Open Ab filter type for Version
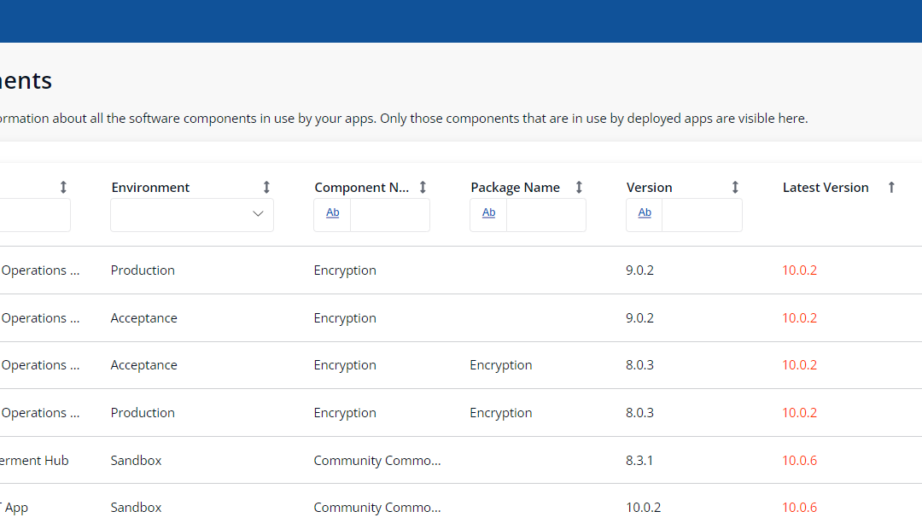Viewport: 922px width, 529px height. click(645, 214)
